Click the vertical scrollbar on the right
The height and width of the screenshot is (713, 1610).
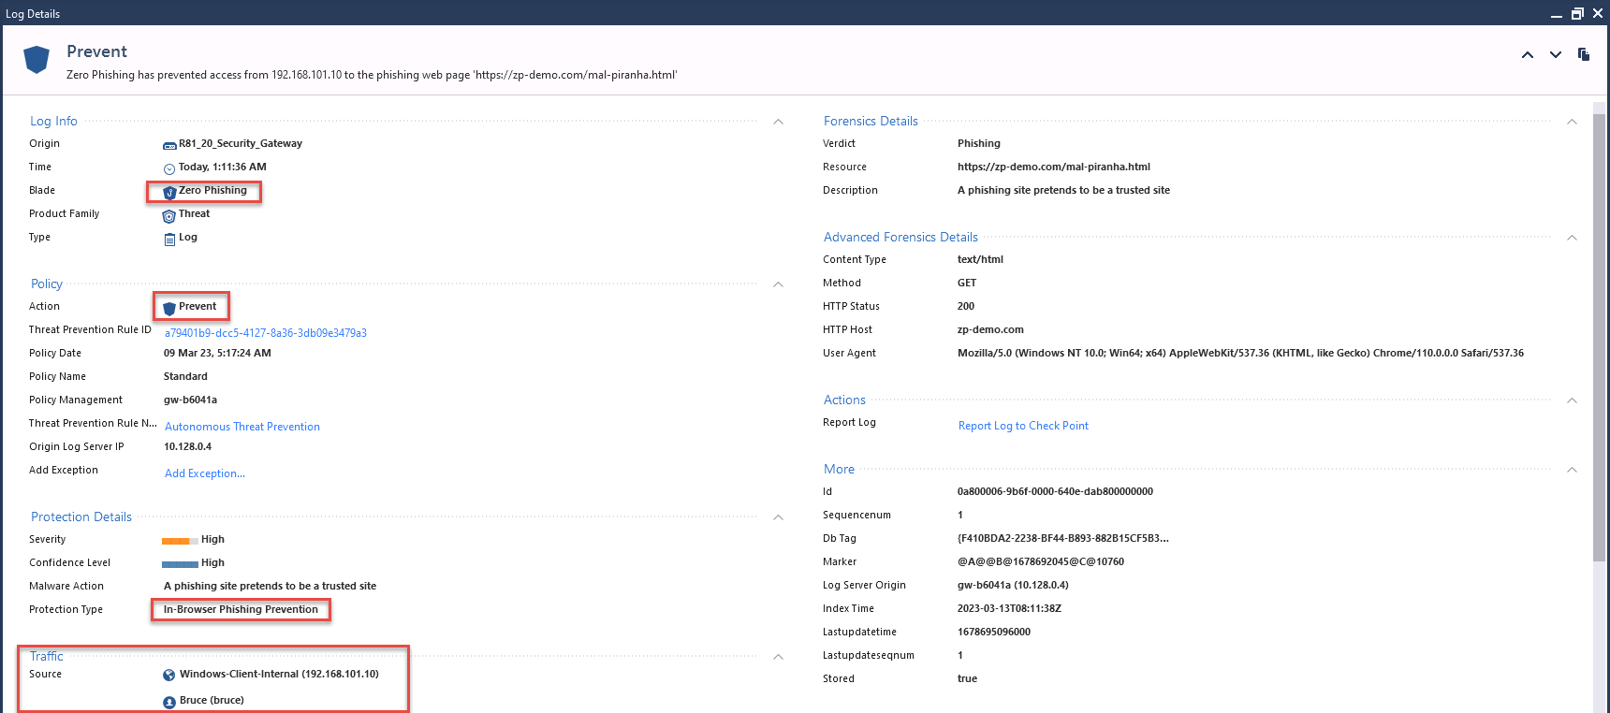coord(1599,337)
